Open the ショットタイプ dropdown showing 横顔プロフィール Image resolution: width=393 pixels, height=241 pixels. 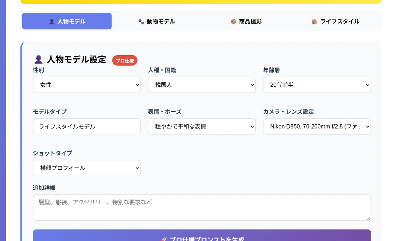click(x=87, y=168)
